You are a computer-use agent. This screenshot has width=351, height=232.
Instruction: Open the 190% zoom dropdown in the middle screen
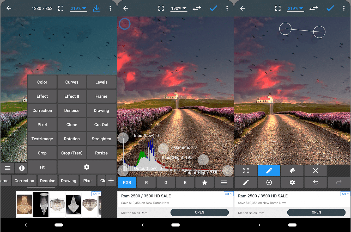click(x=179, y=8)
